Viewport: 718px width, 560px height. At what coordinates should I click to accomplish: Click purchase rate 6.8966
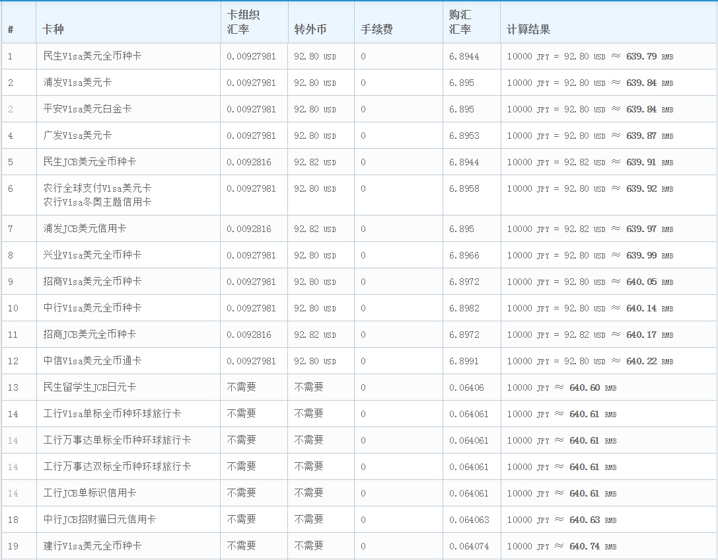[x=464, y=255]
